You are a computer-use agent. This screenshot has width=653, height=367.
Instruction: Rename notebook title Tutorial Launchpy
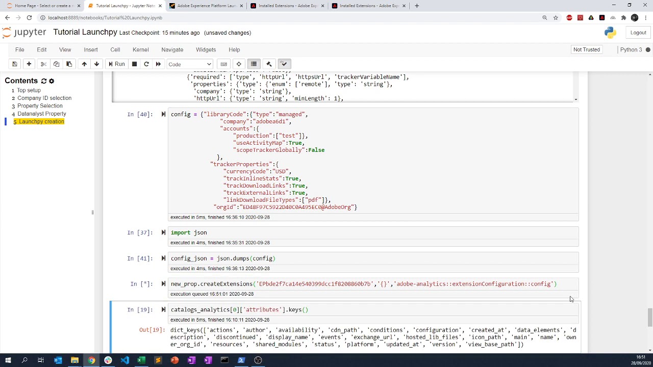(x=85, y=32)
